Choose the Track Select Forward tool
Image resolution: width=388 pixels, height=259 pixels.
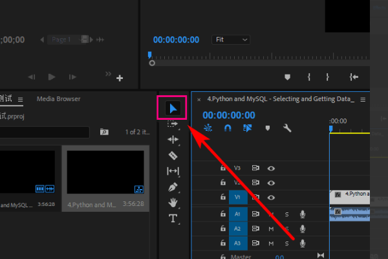click(x=173, y=124)
